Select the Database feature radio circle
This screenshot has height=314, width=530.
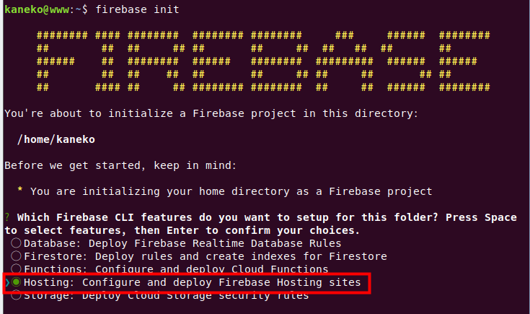tap(16, 243)
